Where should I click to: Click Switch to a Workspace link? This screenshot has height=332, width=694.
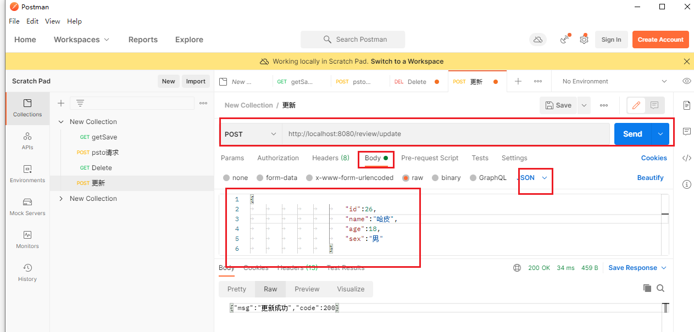coord(407,61)
